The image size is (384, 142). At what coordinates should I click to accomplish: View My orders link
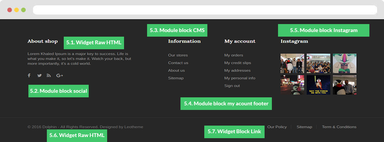pyautogui.click(x=233, y=55)
